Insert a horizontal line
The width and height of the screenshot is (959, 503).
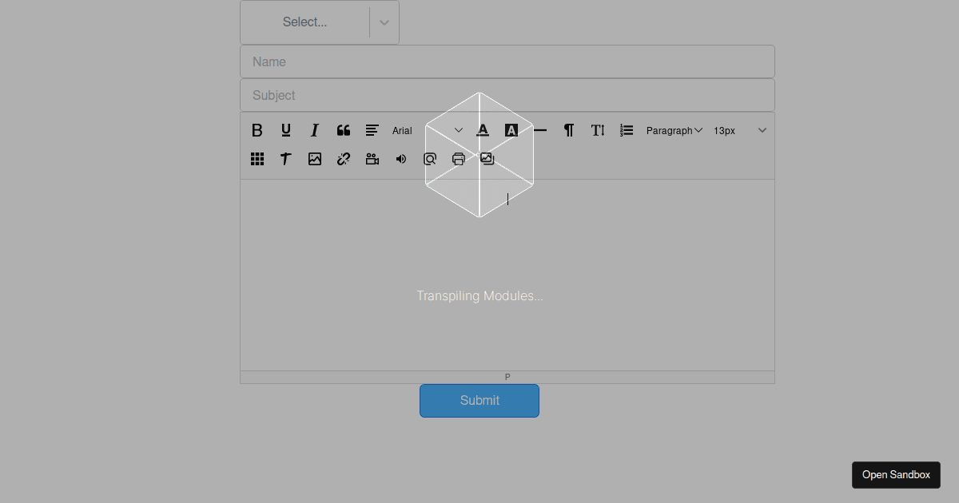point(540,130)
